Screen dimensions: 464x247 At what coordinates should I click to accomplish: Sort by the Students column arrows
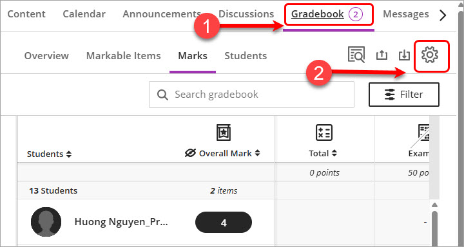69,154
